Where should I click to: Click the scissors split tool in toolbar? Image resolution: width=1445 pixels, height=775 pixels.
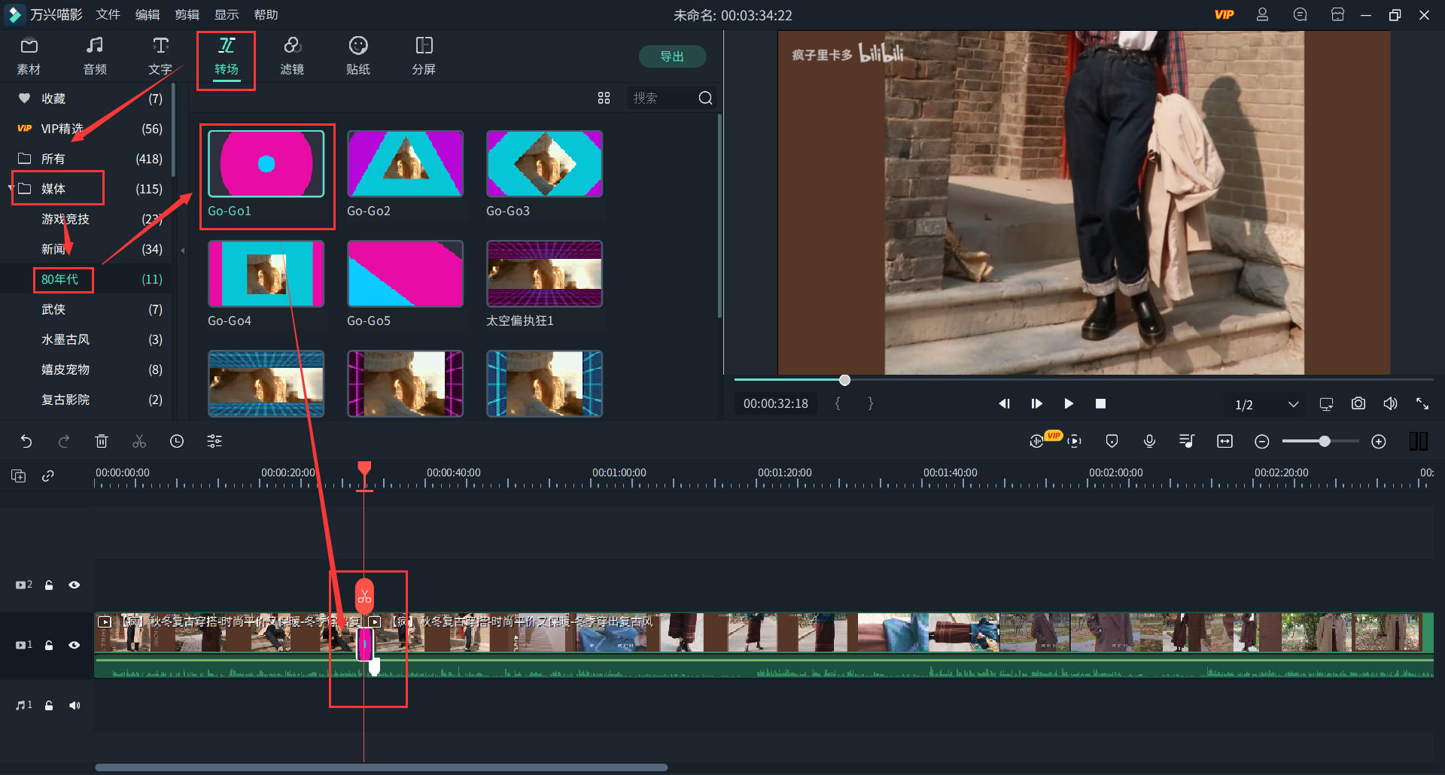tap(139, 442)
